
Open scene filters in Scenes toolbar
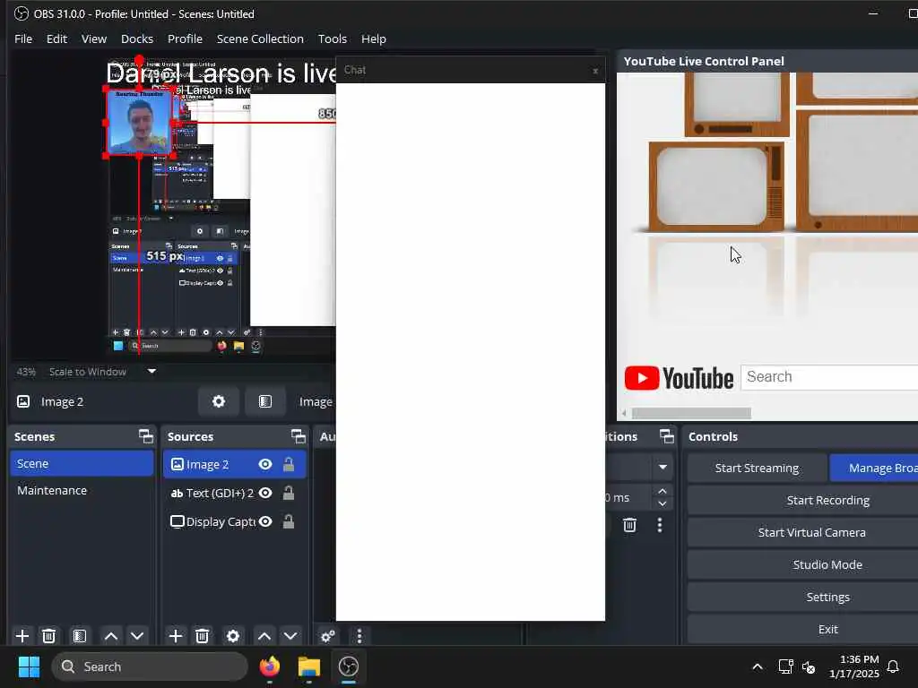(80, 636)
